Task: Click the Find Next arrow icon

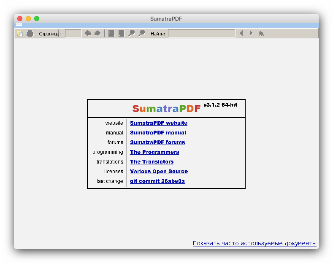Action: 251,33
